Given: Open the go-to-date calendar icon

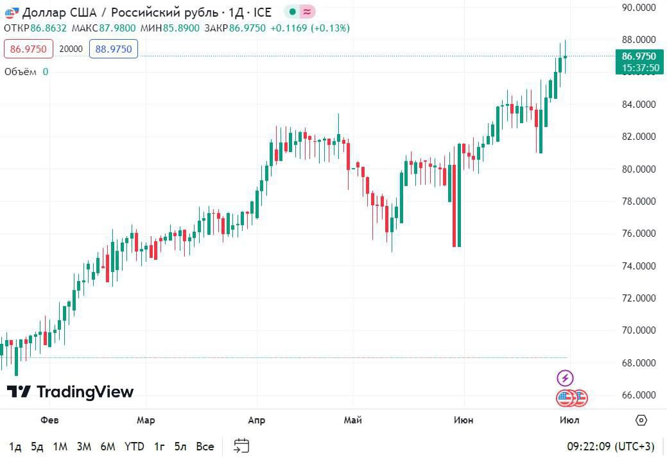Looking at the screenshot, I should (x=241, y=446).
